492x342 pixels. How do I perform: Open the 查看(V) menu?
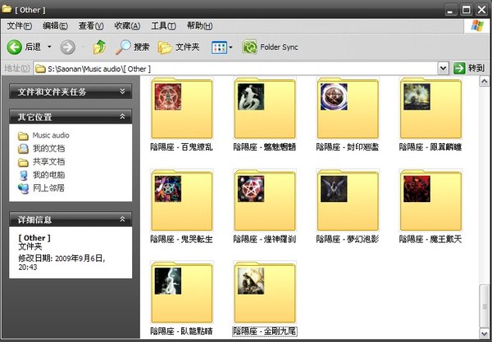tap(91, 25)
